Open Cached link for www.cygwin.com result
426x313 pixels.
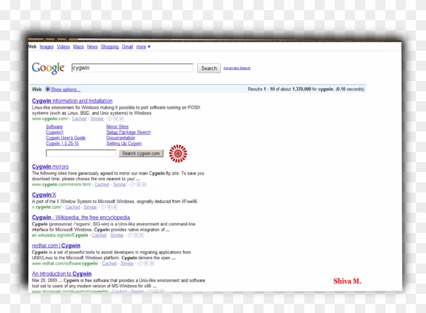coord(79,119)
